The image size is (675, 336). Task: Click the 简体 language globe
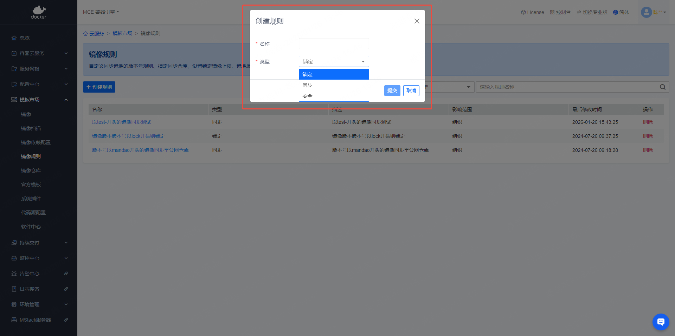tap(621, 12)
